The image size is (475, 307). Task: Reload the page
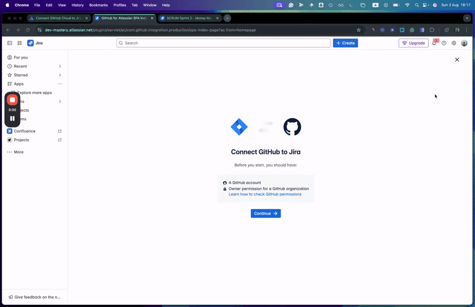click(27, 30)
